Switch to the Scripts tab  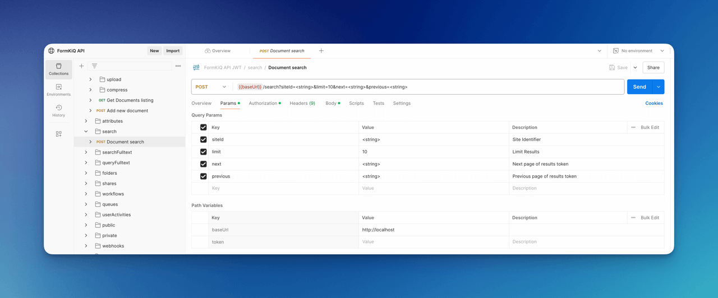tap(356, 104)
